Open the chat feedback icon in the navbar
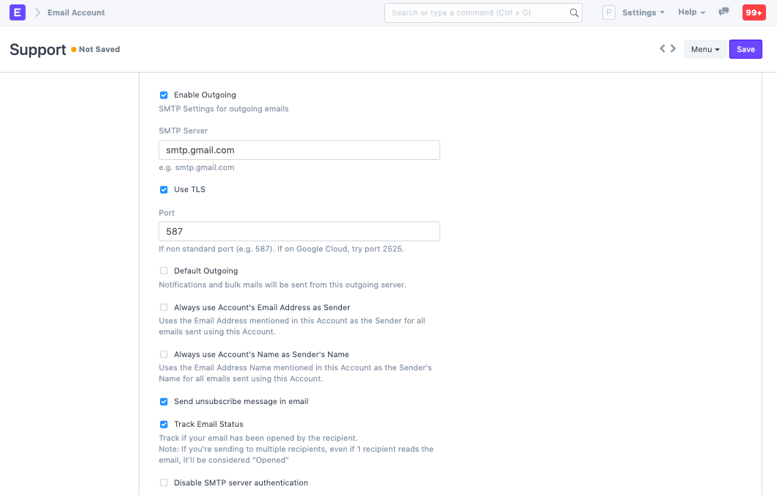This screenshot has width=777, height=495. coord(723,11)
